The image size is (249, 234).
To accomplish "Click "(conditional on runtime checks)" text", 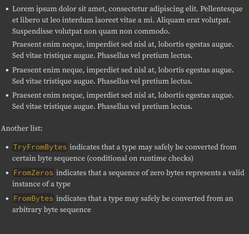I will 140,158.
